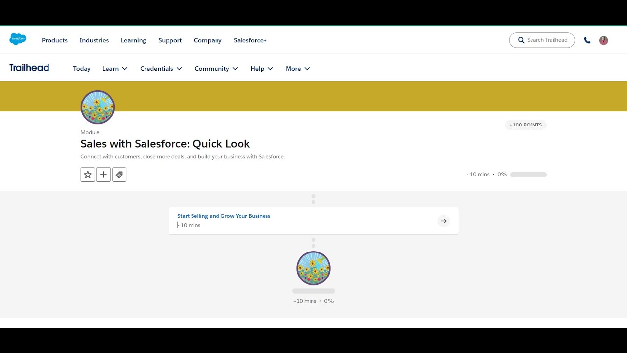
Task: Focus the Search Trailhead field
Action: coord(542,40)
